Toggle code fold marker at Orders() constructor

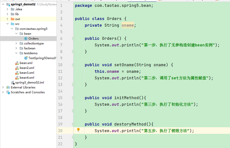(x=73, y=39)
